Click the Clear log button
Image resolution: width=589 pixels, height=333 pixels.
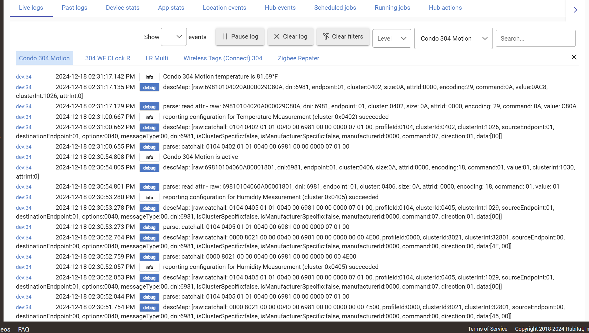(290, 36)
